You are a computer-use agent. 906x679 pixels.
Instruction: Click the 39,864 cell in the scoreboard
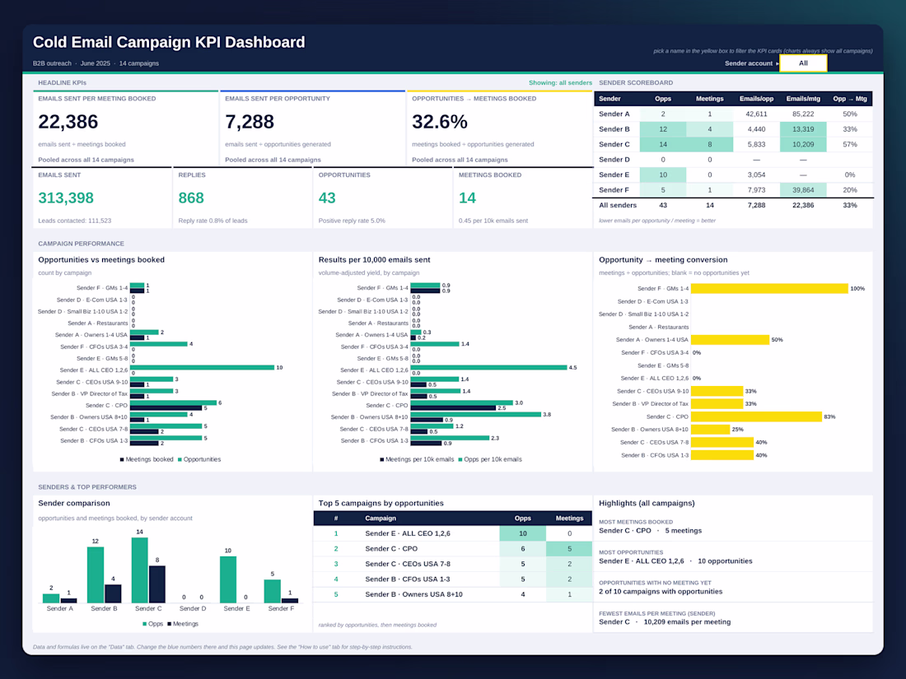coord(803,190)
